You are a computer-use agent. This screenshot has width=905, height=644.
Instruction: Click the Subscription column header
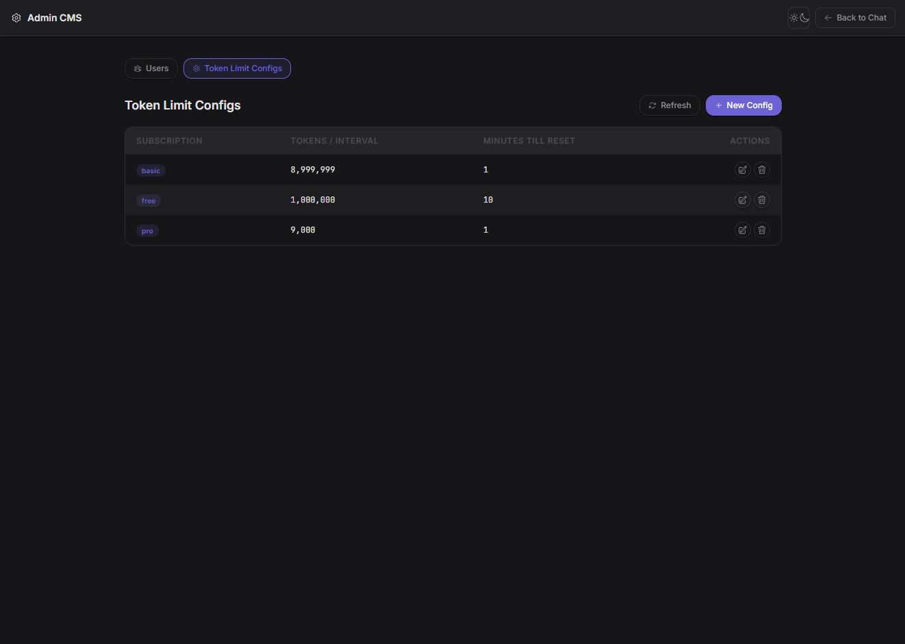click(169, 141)
